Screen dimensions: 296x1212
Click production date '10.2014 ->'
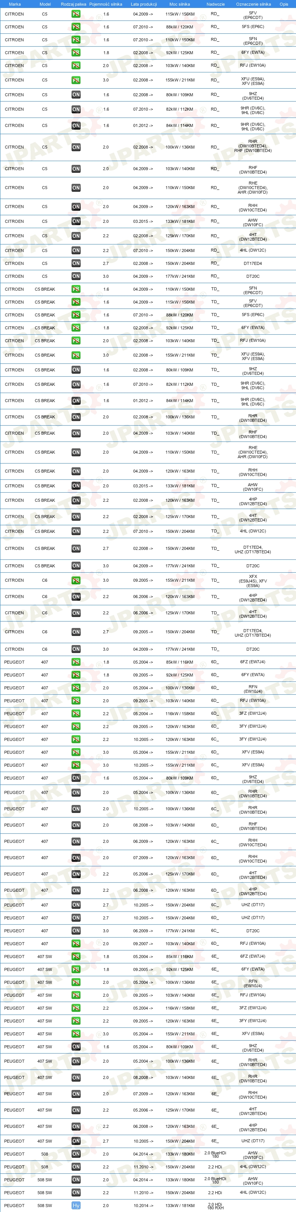[143, 1206]
